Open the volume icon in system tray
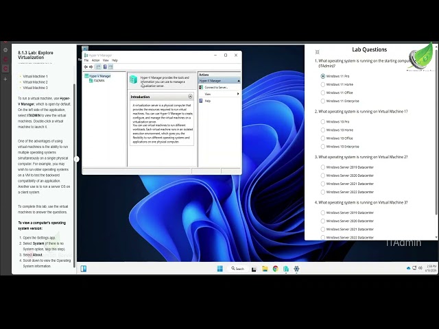The width and height of the screenshot is (439, 329). (x=420, y=268)
